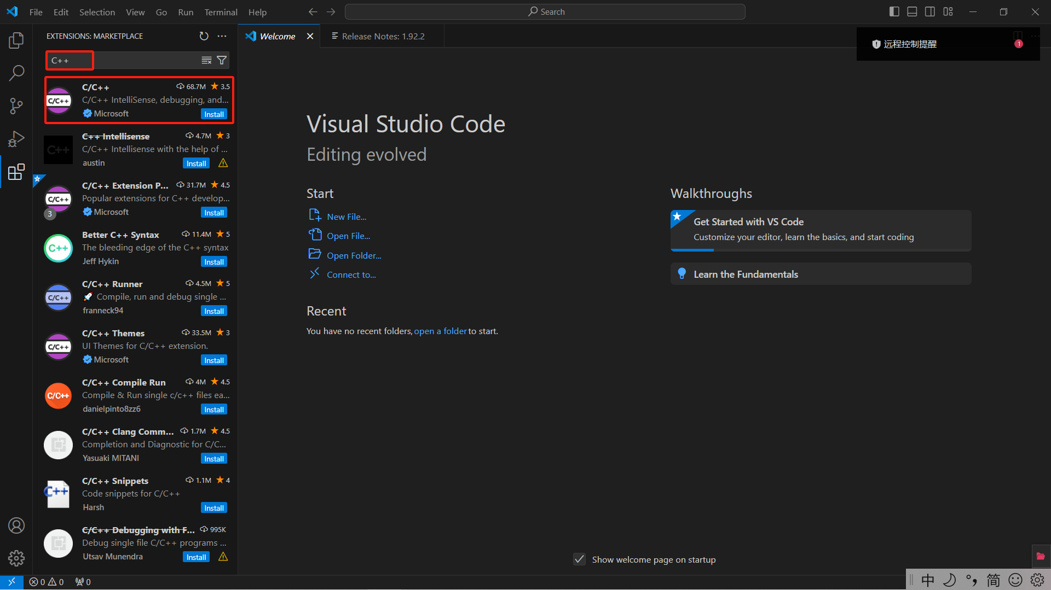Open the Search view in activity bar
Image resolution: width=1051 pixels, height=590 pixels.
(16, 73)
